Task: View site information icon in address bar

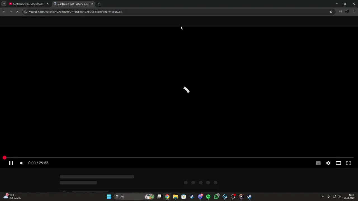Action: 25,12
